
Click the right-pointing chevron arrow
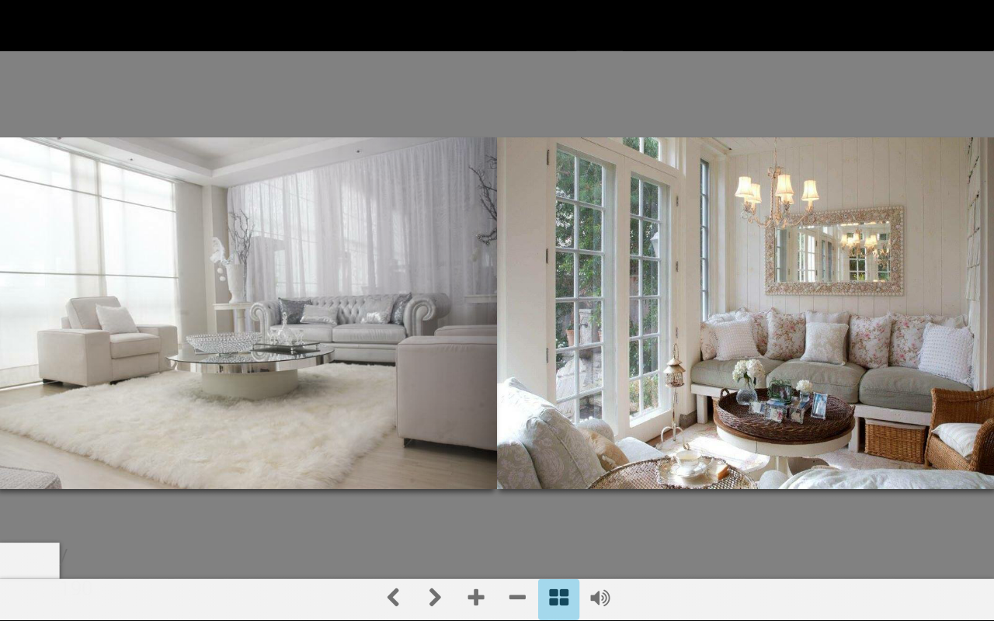click(434, 598)
